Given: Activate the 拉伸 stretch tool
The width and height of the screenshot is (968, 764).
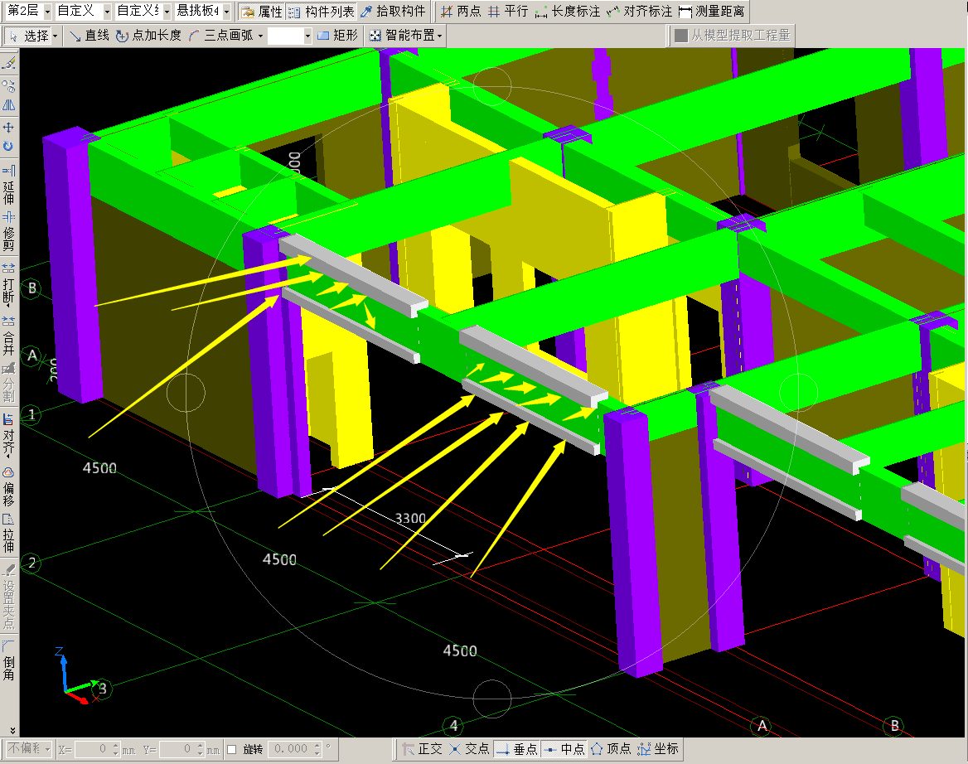Looking at the screenshot, I should coord(8,534).
